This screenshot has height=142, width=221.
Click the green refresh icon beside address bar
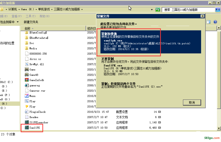point(158,10)
